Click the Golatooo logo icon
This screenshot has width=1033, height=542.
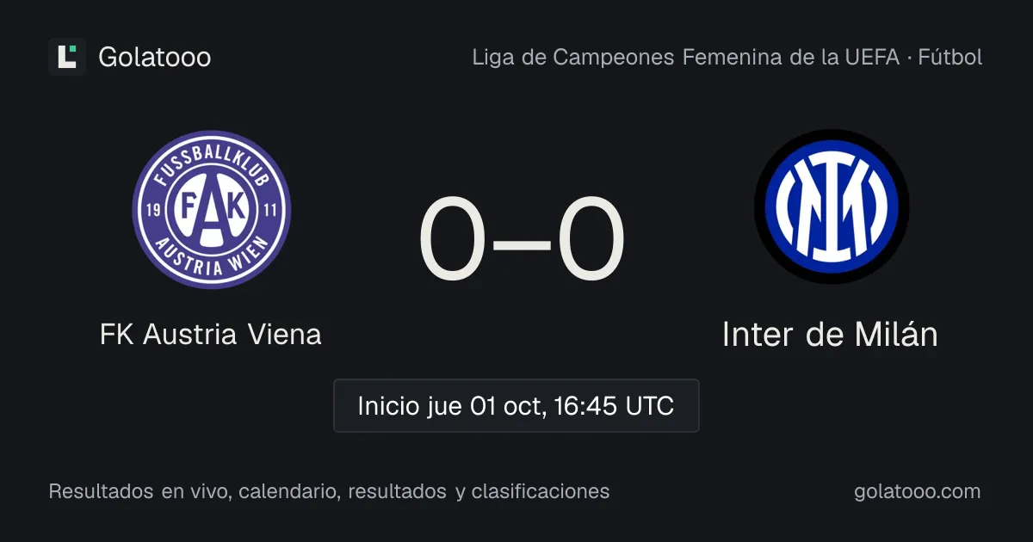[67, 57]
